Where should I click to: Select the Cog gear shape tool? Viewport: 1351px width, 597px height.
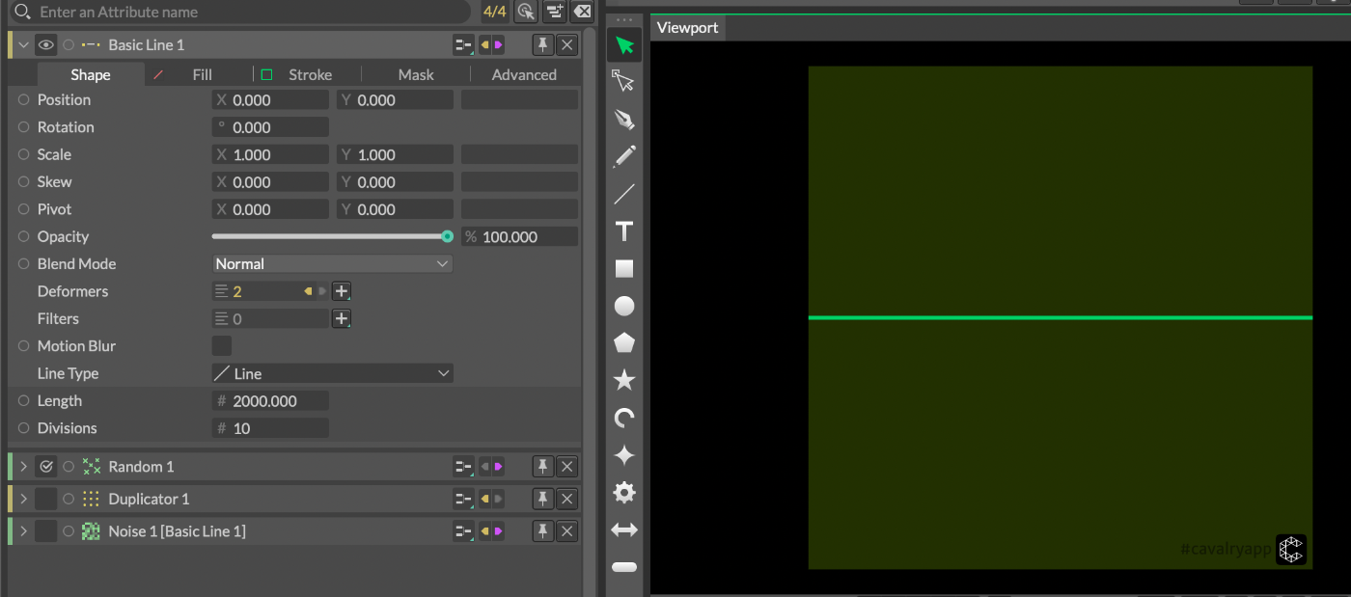coord(624,493)
